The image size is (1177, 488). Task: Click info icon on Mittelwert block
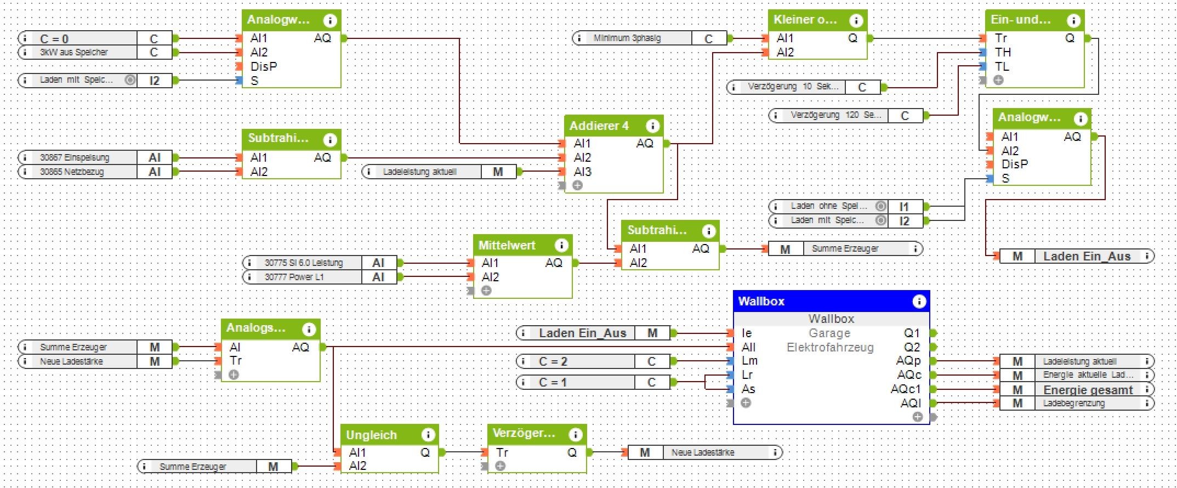tap(561, 245)
